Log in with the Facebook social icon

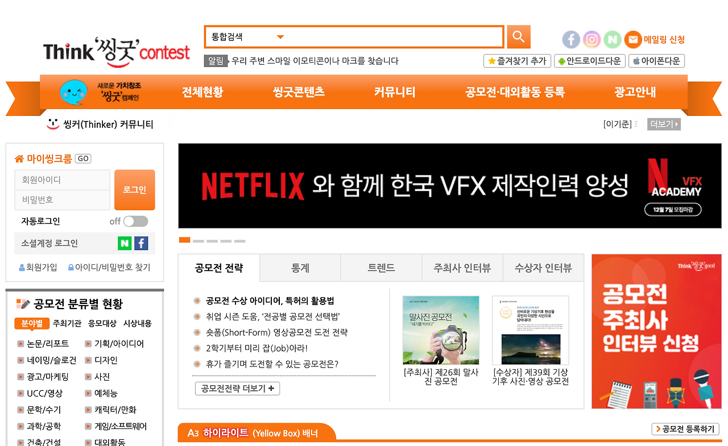click(x=140, y=243)
